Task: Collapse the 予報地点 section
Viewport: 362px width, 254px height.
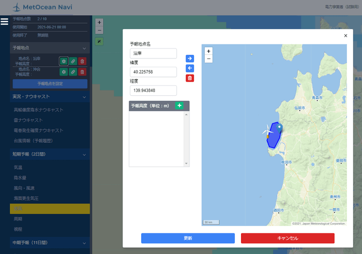Action: pyautogui.click(x=84, y=48)
